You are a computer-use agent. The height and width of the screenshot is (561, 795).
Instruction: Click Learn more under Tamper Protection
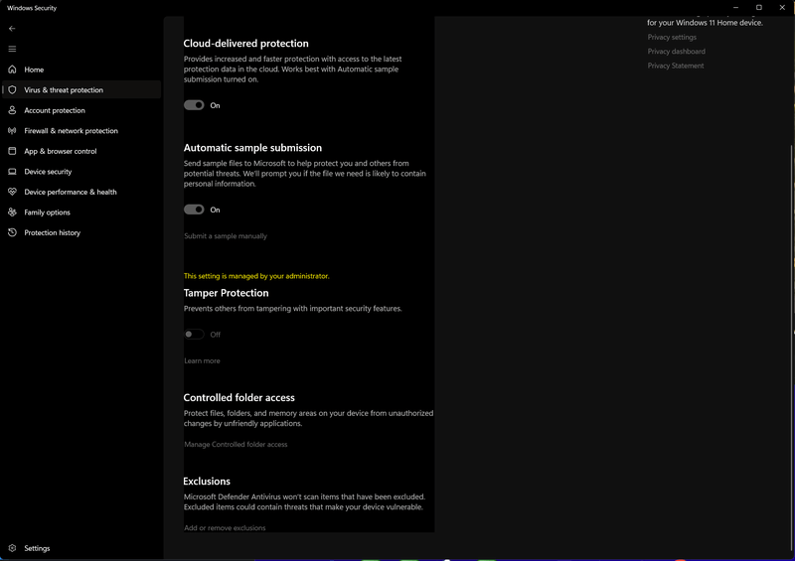tap(202, 360)
